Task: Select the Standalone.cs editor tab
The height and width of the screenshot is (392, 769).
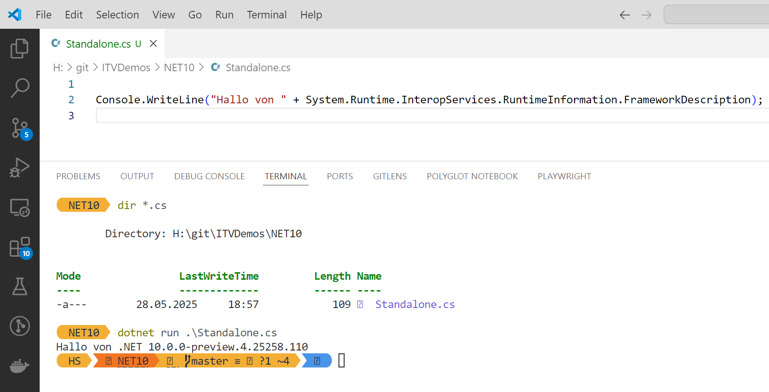Action: (102, 43)
